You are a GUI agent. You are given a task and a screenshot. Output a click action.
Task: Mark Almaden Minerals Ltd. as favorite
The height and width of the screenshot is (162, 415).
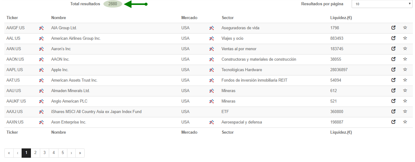(x=405, y=91)
